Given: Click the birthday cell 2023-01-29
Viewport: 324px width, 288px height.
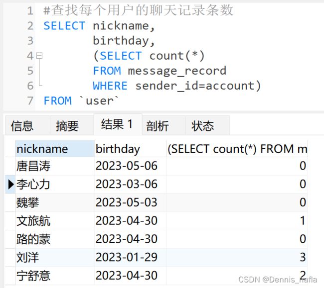Looking at the screenshot, I should click(130, 257).
